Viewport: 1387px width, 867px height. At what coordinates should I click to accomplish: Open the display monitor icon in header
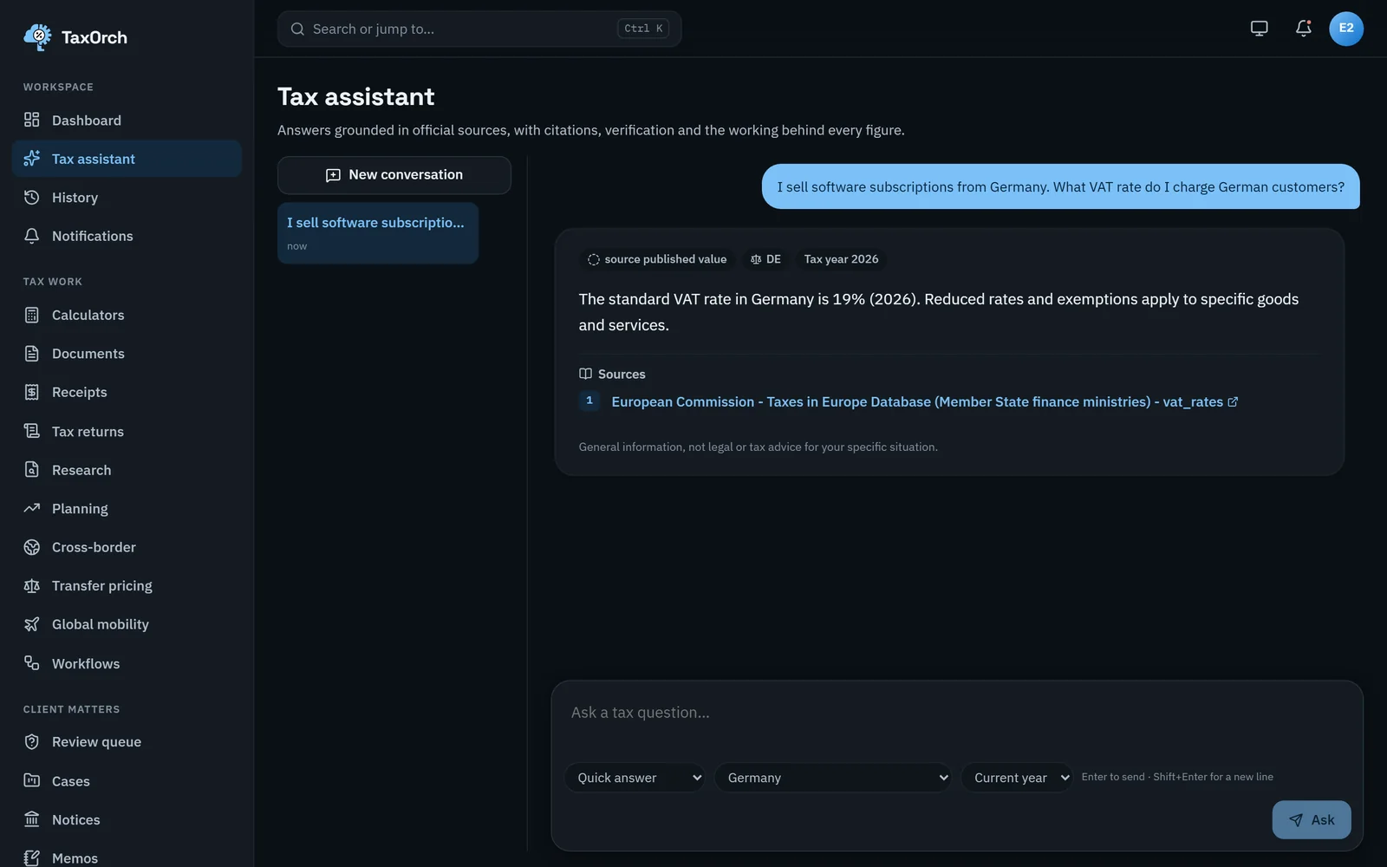pyautogui.click(x=1259, y=29)
